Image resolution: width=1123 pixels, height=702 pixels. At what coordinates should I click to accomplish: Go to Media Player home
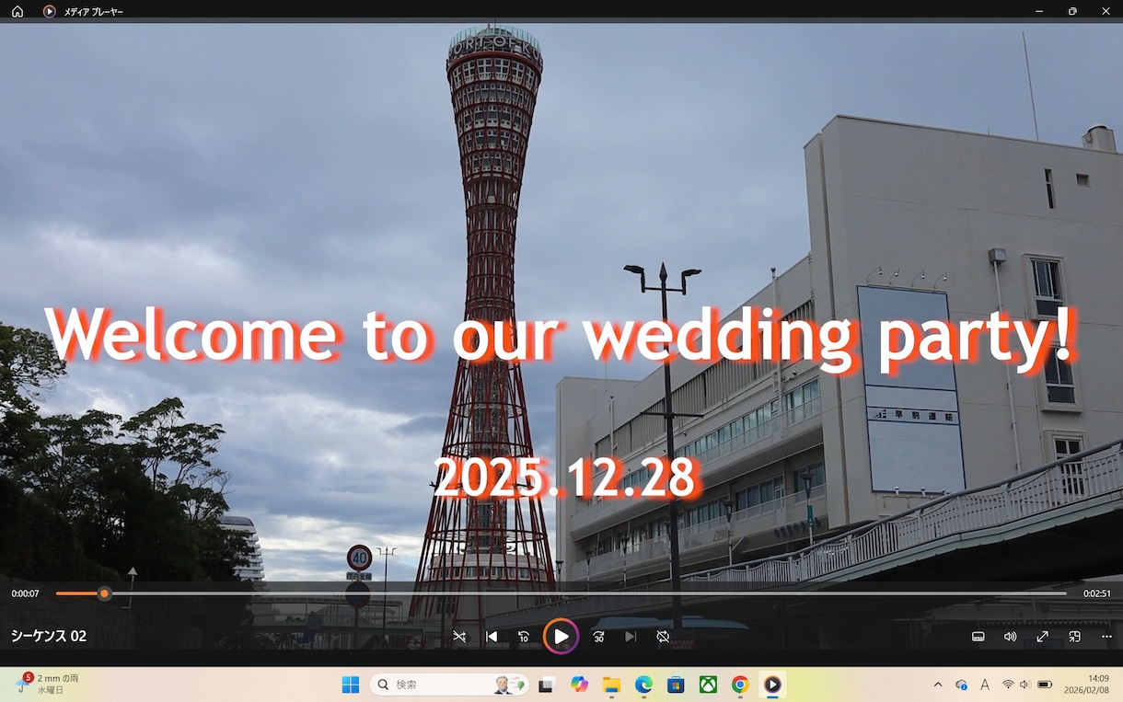pyautogui.click(x=17, y=11)
